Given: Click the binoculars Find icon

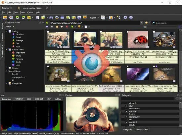Looking at the screenshot, I should [51, 17].
